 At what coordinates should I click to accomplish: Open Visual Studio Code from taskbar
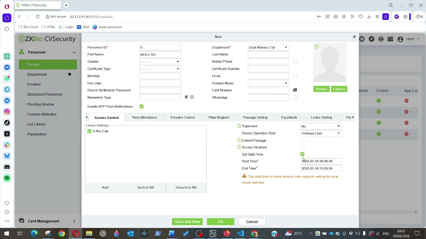pyautogui.click(x=241, y=234)
